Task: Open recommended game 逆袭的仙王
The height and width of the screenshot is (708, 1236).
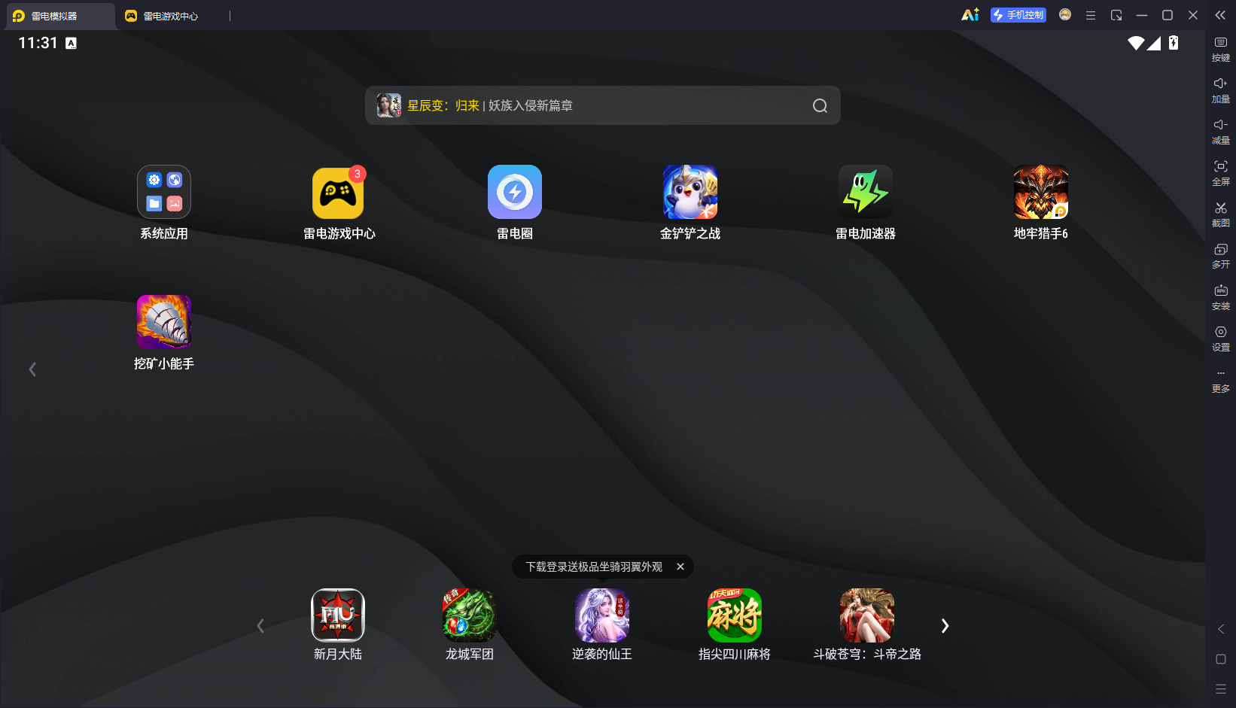Action: 602,615
